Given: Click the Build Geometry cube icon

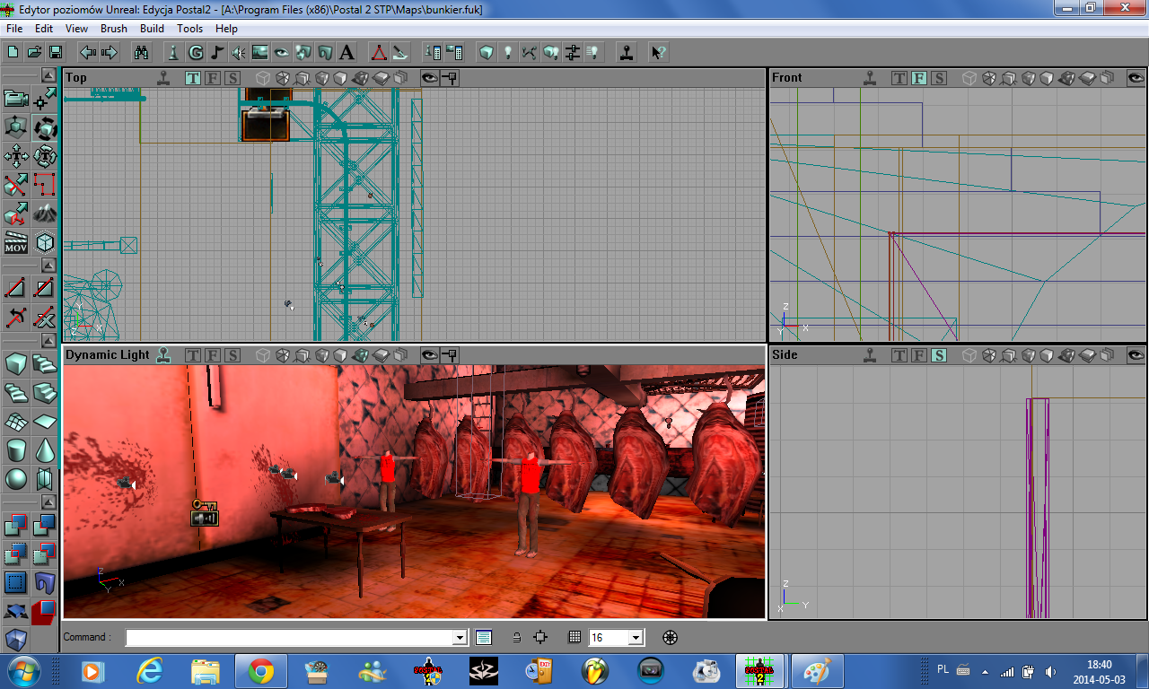Looking at the screenshot, I should coord(487,52).
